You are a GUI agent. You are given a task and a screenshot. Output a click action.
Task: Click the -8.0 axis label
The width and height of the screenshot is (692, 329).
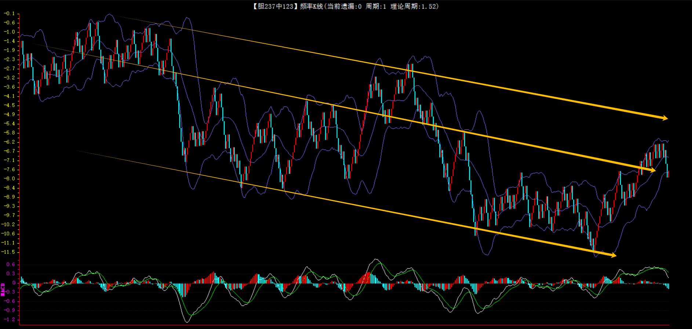click(x=9, y=179)
